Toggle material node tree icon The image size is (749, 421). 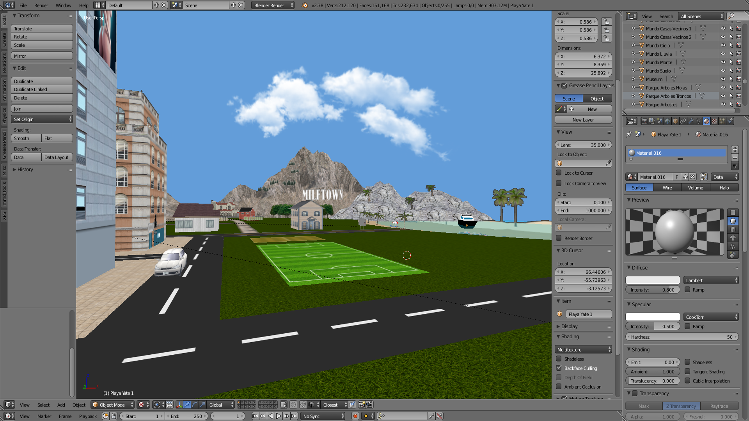tap(703, 177)
